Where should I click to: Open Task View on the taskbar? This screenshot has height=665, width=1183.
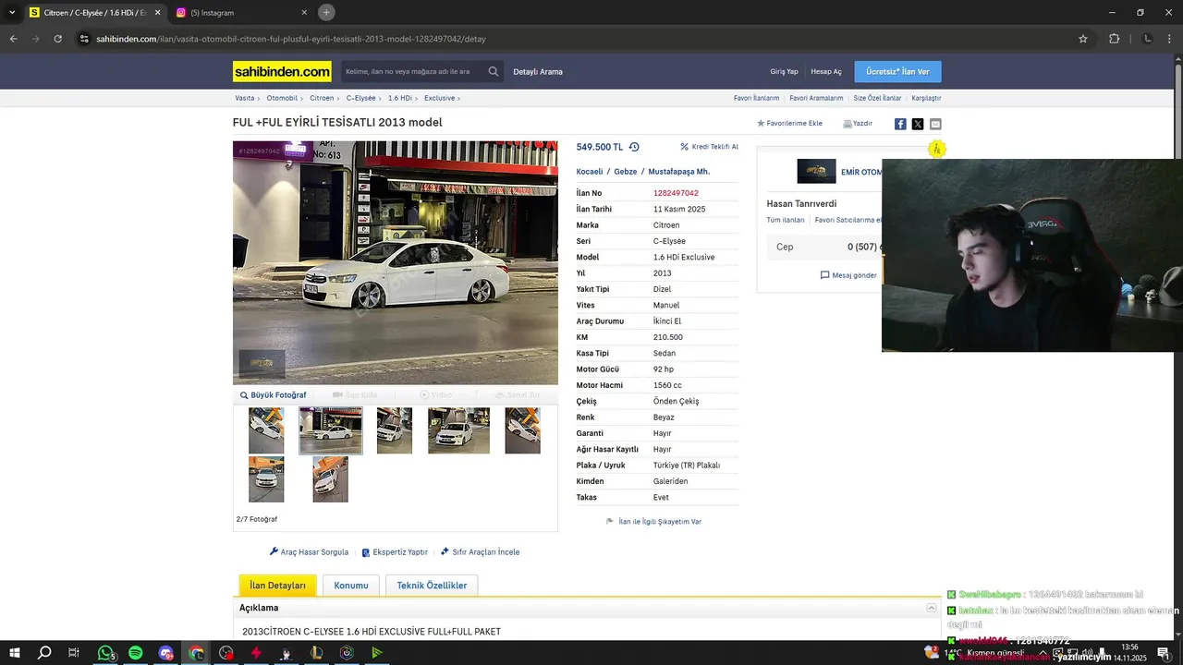[74, 653]
